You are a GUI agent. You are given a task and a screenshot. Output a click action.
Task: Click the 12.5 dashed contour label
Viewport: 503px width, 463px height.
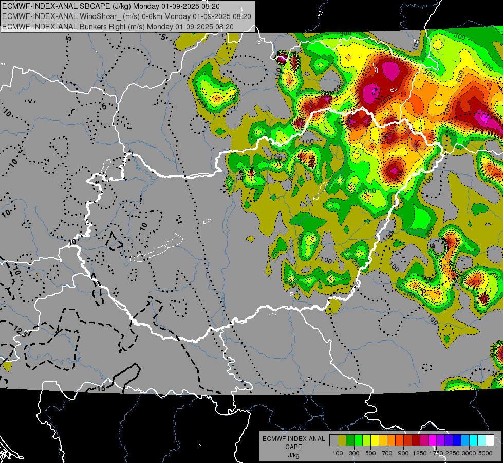point(21,332)
